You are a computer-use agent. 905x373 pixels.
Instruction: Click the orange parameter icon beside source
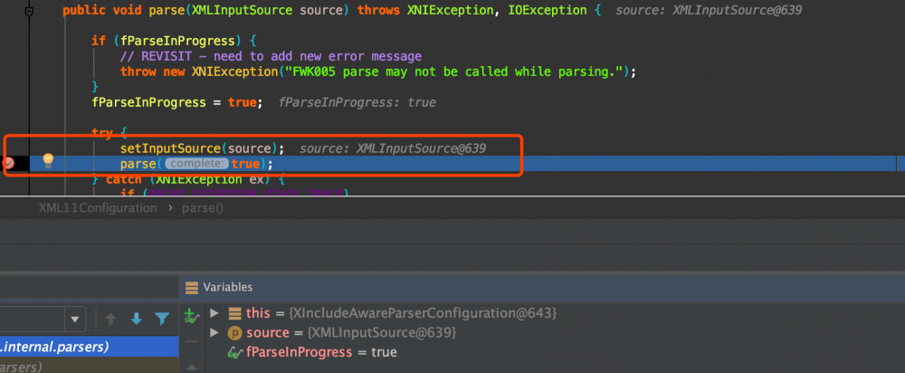(x=234, y=333)
